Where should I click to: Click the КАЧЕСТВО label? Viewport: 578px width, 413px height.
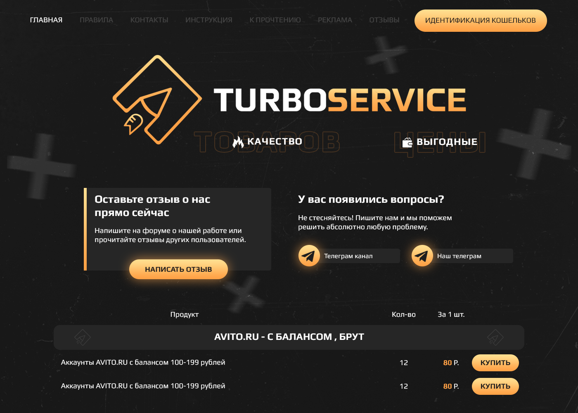(275, 141)
